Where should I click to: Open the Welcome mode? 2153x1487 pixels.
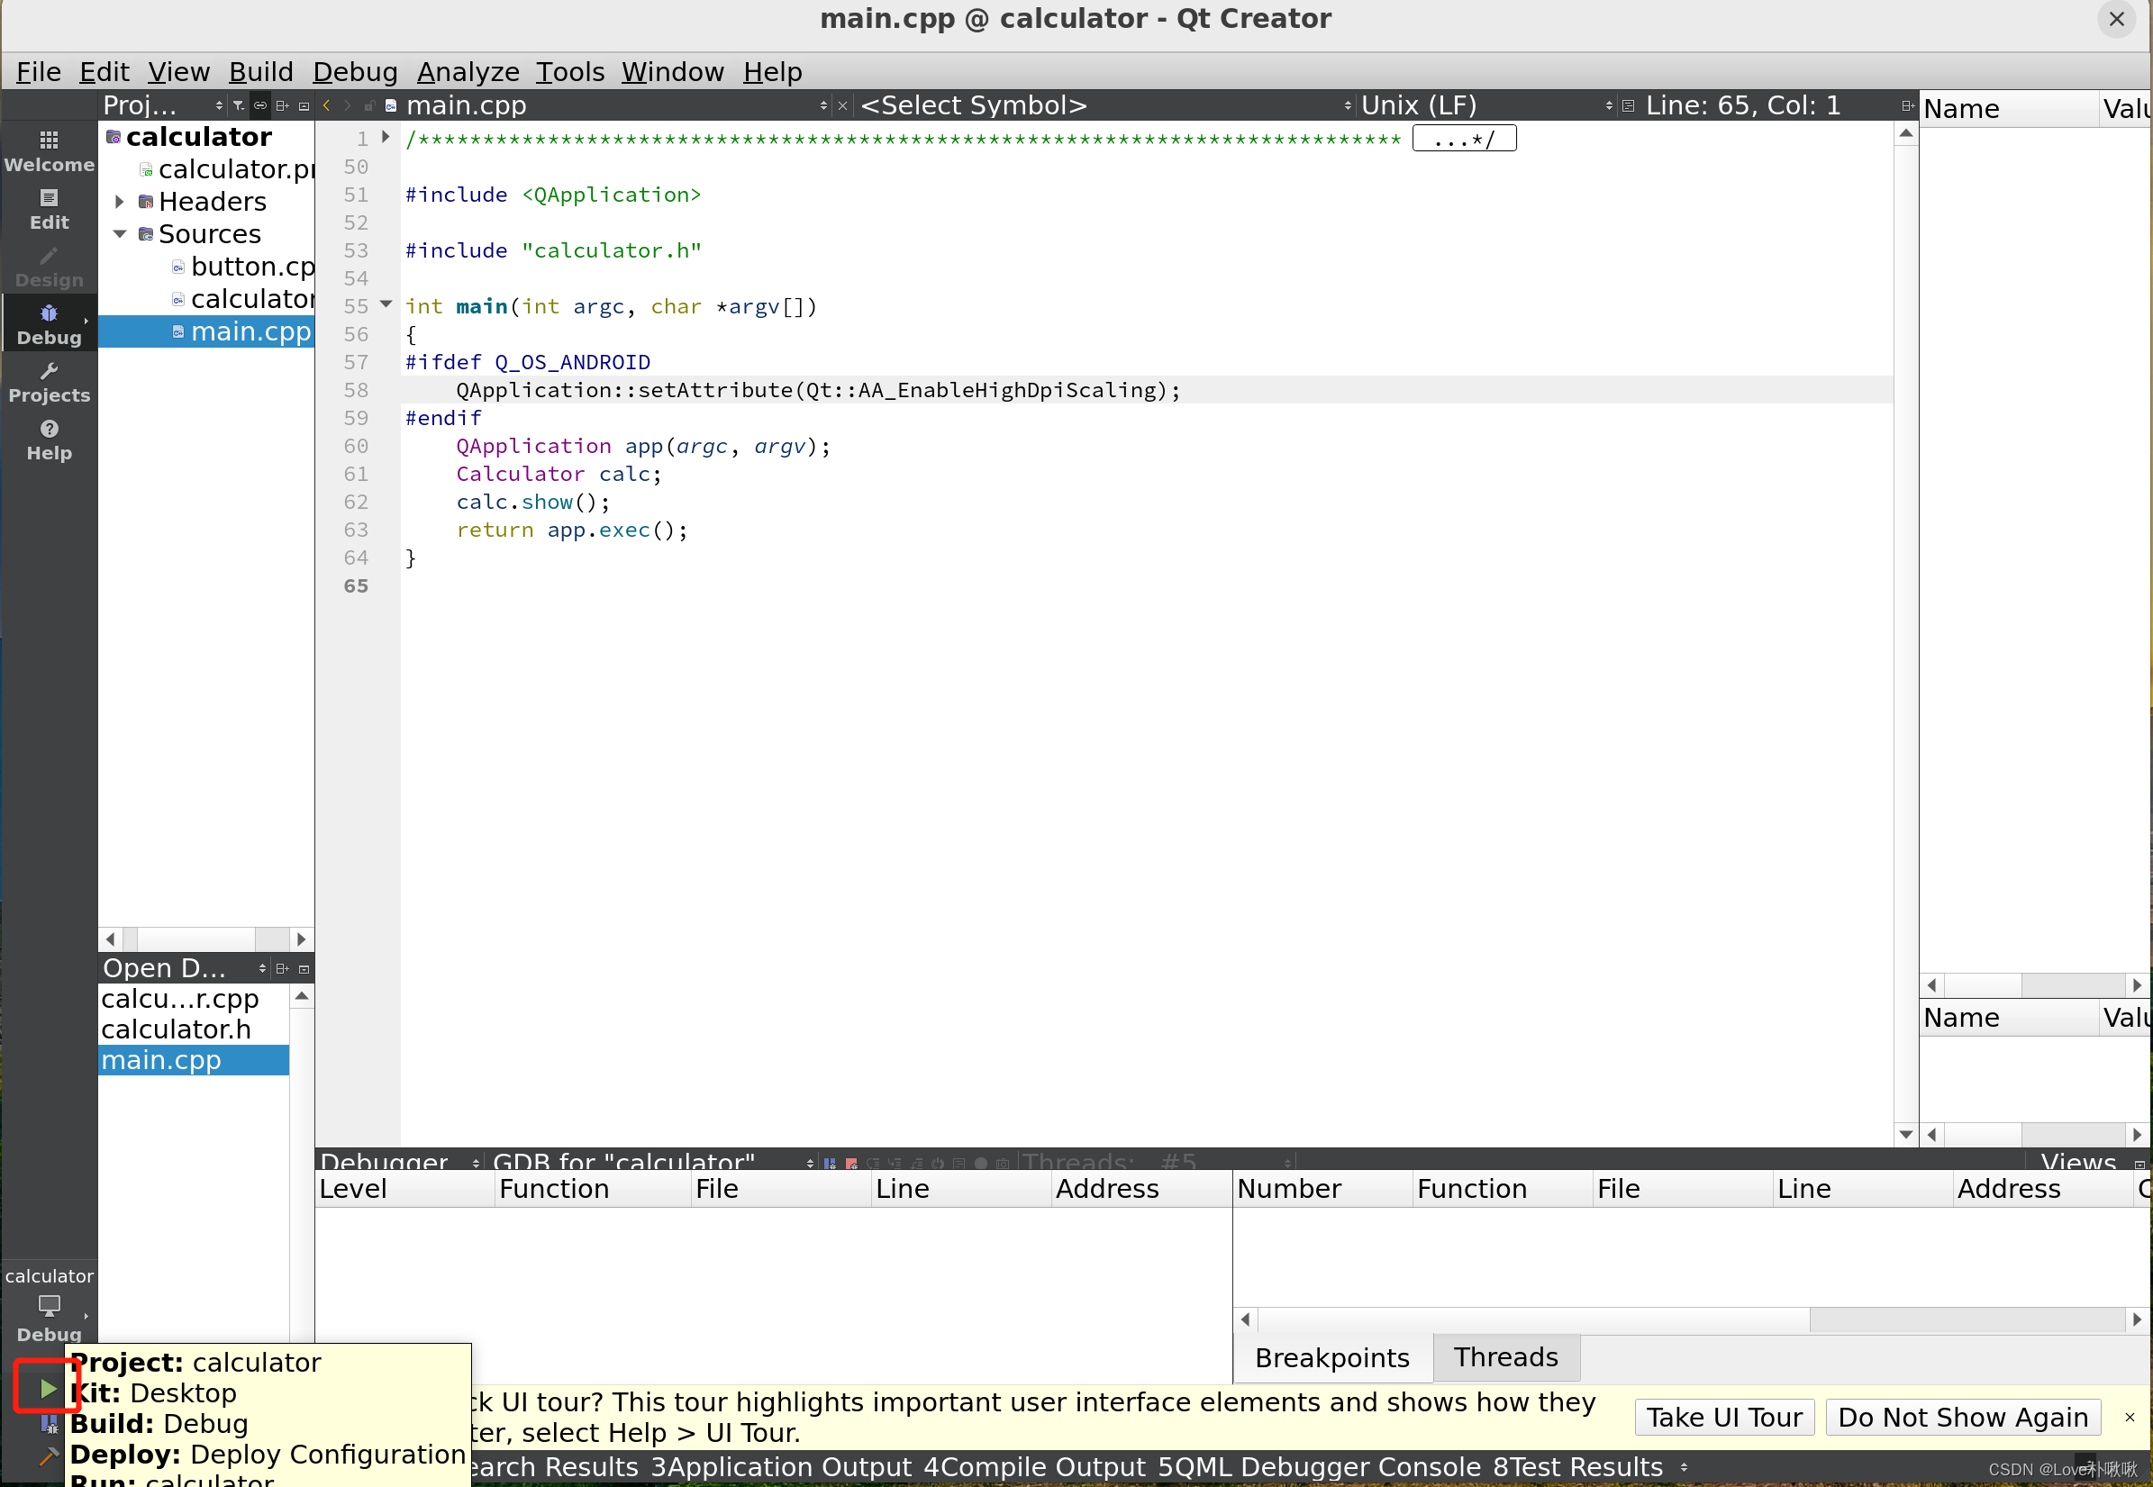(50, 151)
